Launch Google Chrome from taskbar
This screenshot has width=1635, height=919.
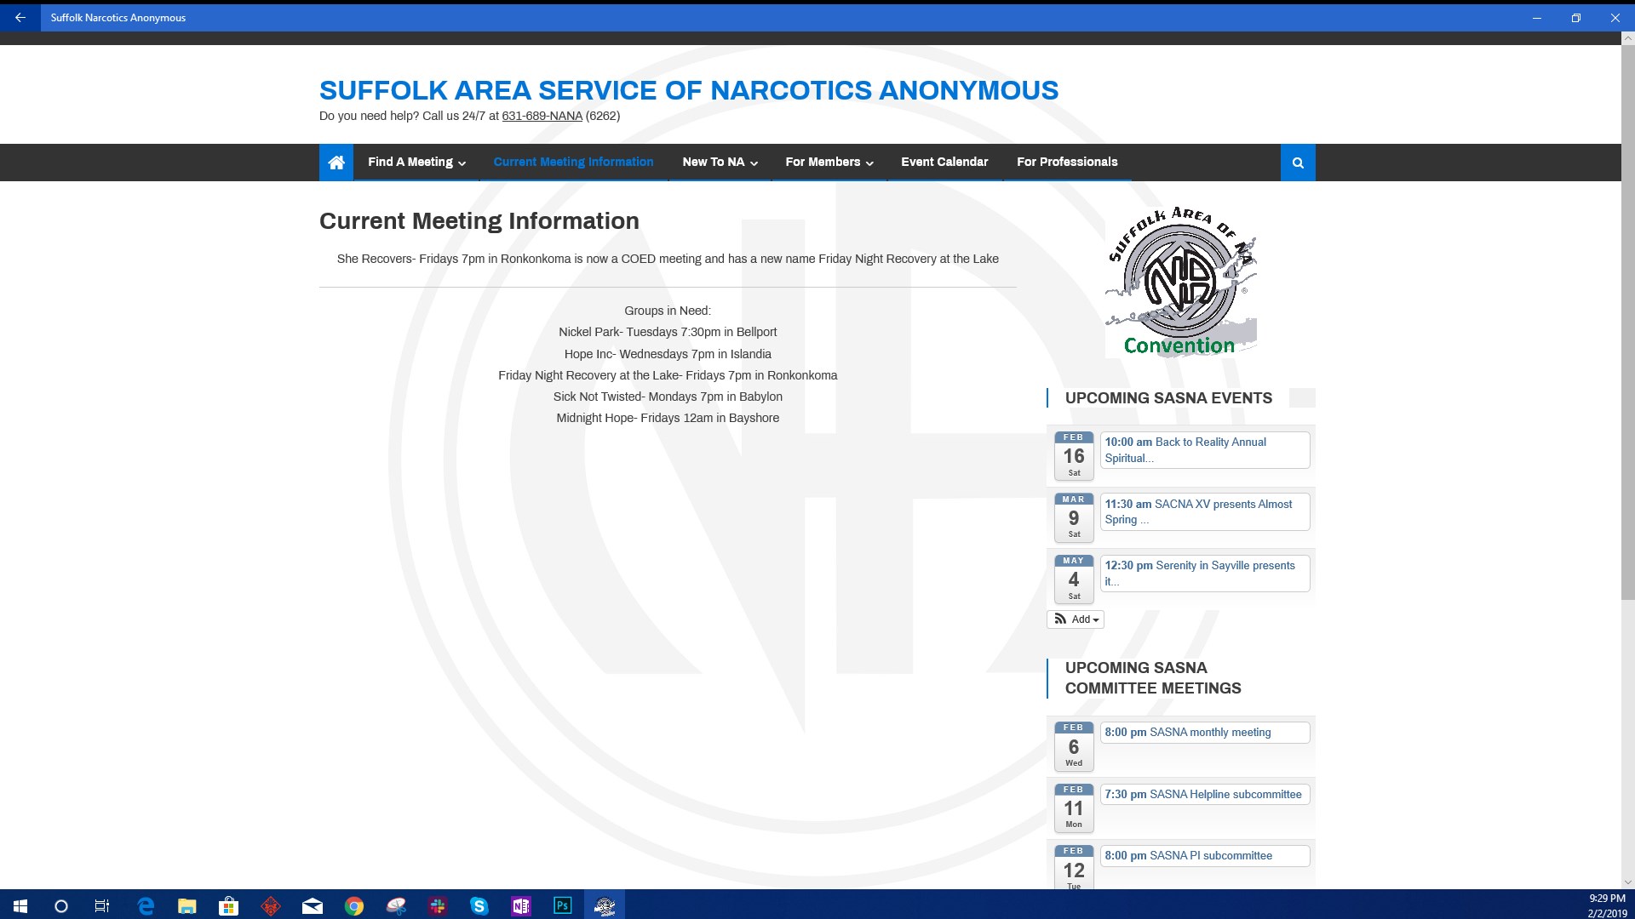coord(354,906)
